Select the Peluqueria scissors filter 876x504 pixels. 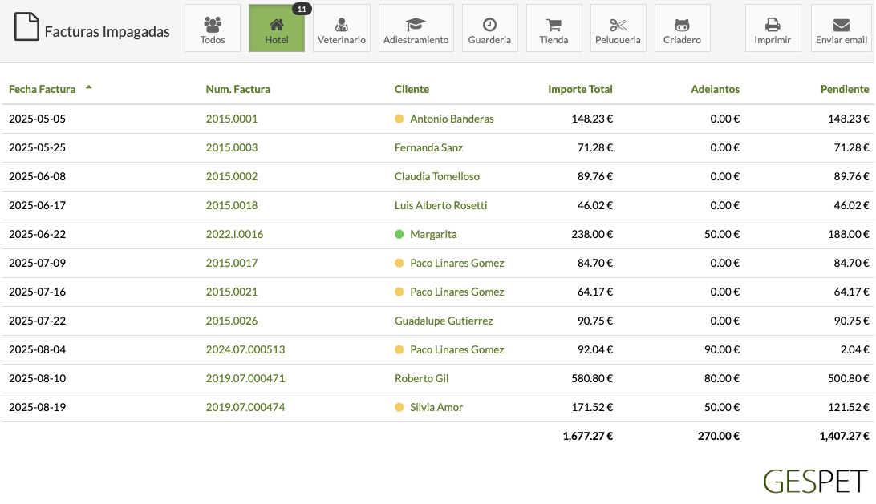coord(618,25)
